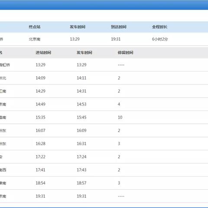208x208 pixels.
Task: Click 13:29 departure time next to 北京南
Action: (75, 39)
